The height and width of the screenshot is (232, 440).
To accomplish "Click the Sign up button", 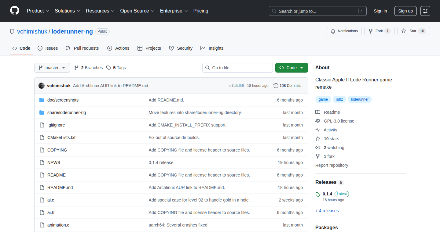I will 405,11.
